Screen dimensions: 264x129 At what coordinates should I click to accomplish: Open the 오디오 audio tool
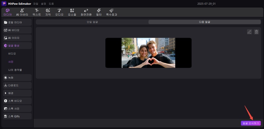59,13
